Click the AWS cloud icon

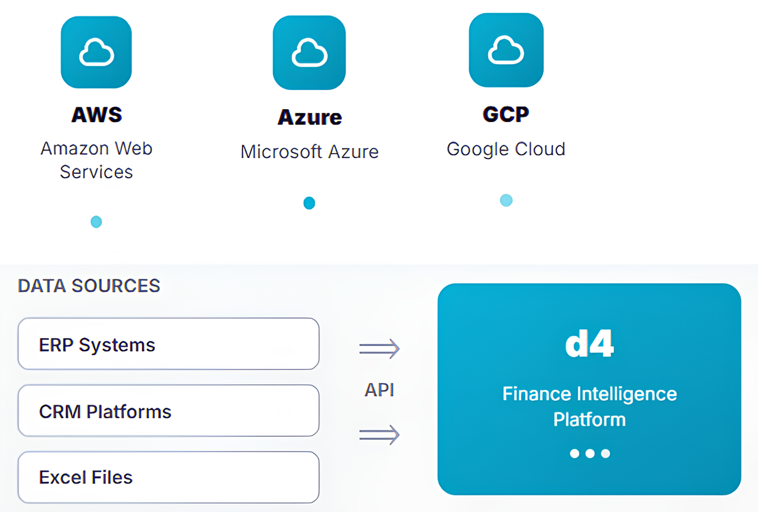point(96,52)
